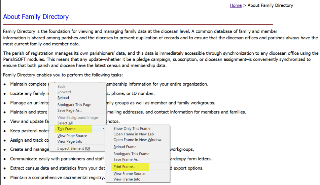The width and height of the screenshot is (320, 185).
Task: Choose Inspect Element (Q) entry
Action: [x=73, y=148]
